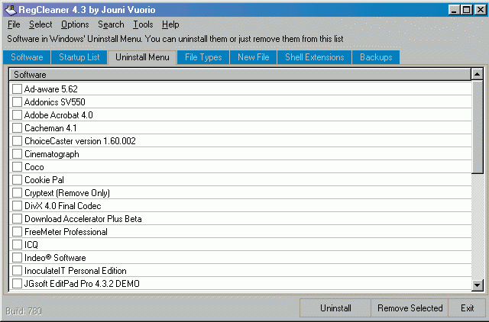Check the Coco entry checkbox
Viewport: 489px width, 322px height.
tap(17, 167)
